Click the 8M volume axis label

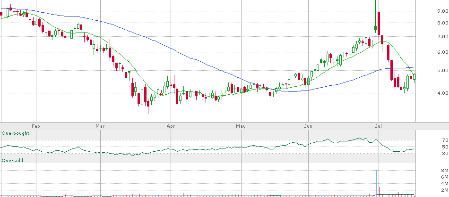coord(444,171)
